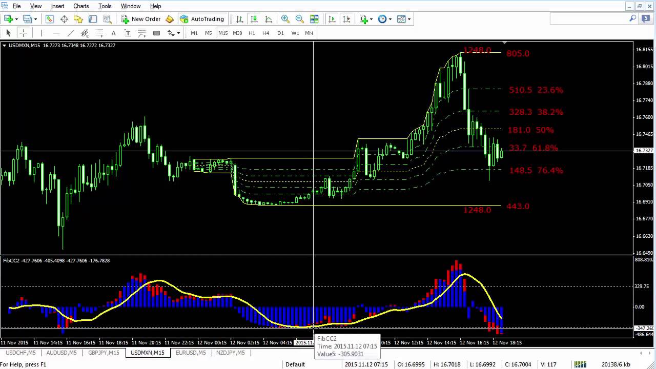656x369 pixels.
Task: Select the text label 'T' tool
Action: (x=128, y=33)
